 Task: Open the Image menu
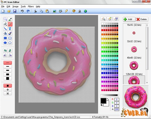(15, 7)
